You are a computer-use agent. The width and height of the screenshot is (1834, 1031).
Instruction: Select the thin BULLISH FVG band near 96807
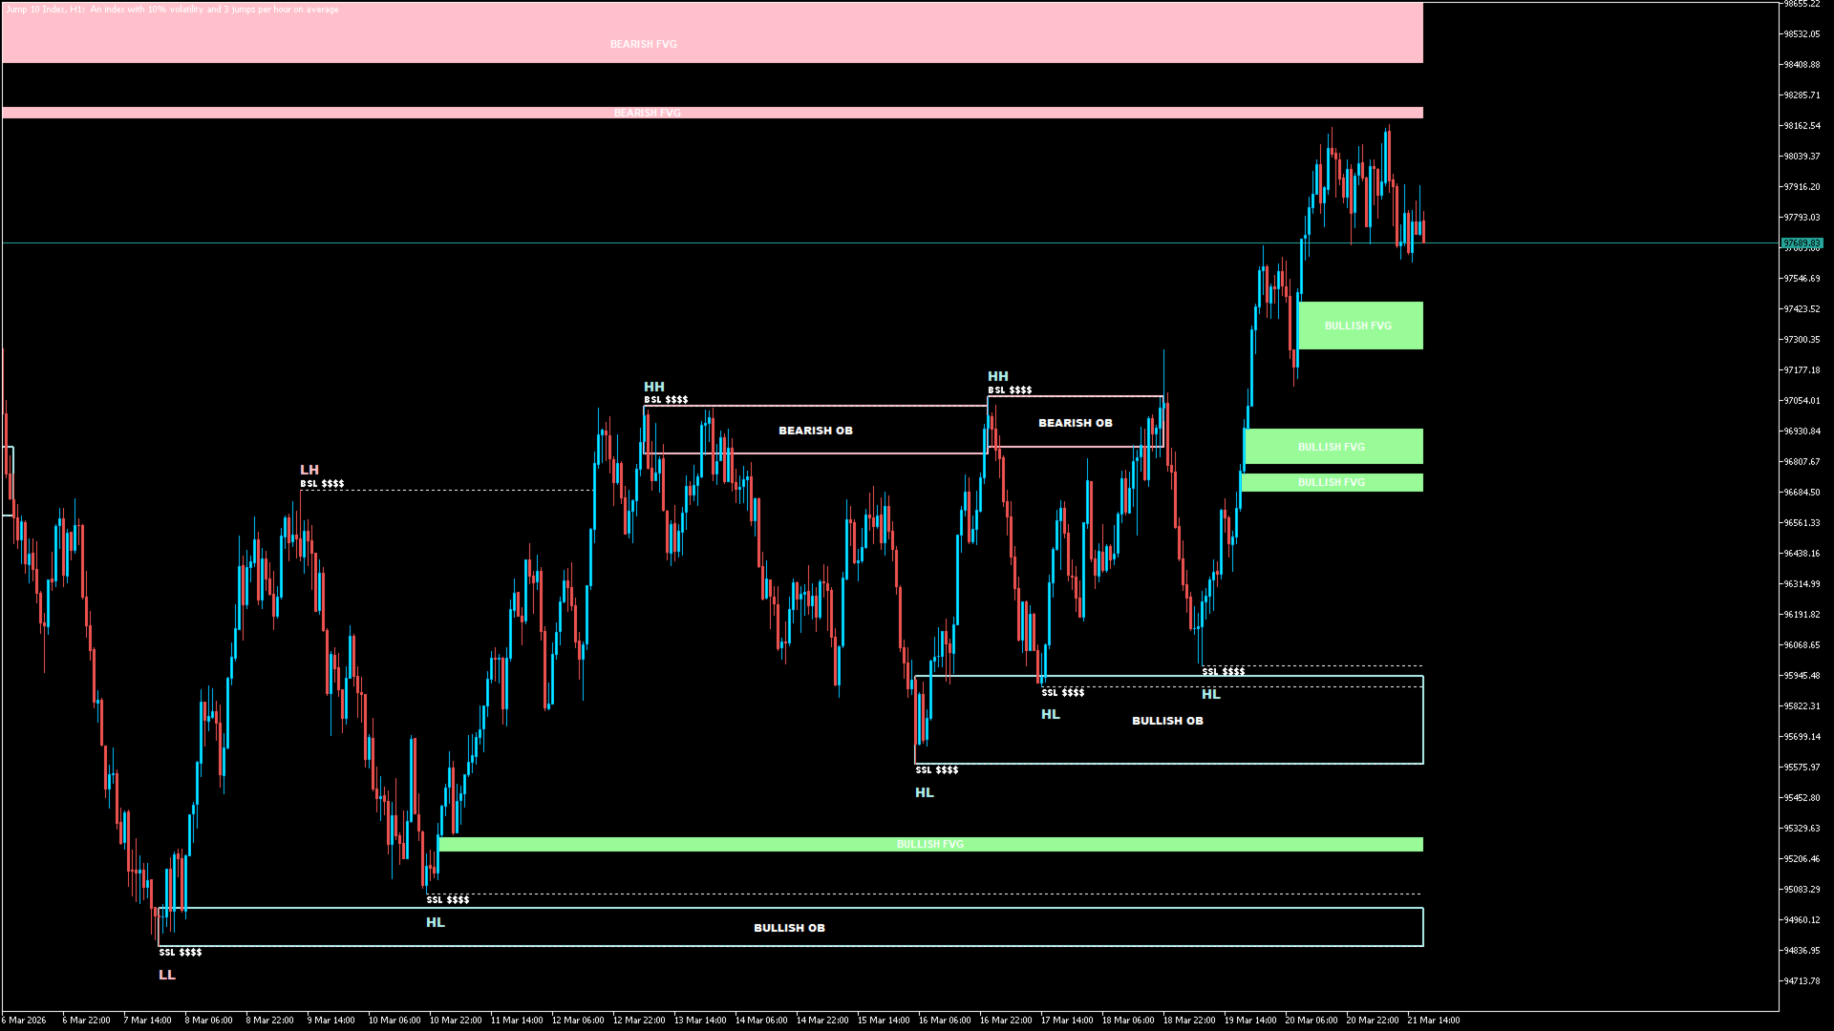1332,482
